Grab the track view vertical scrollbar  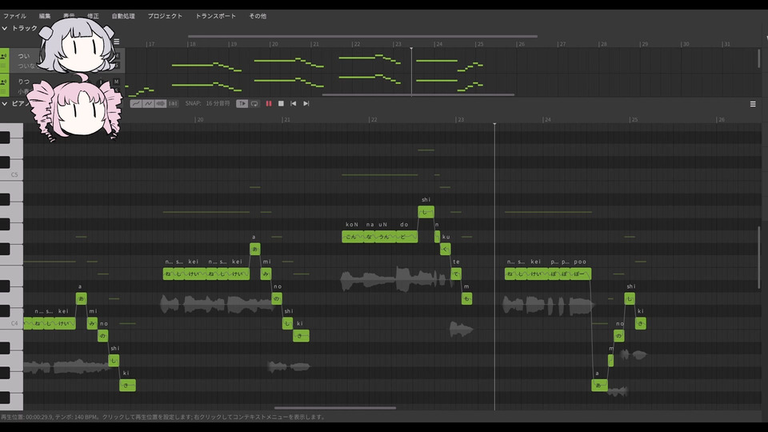(759, 58)
